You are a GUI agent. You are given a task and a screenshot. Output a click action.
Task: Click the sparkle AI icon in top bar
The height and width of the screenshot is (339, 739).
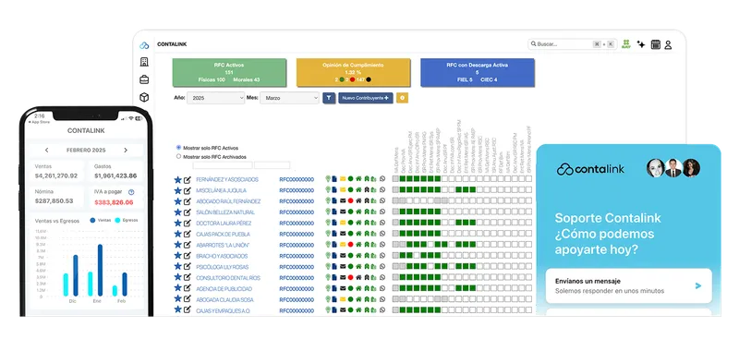[x=641, y=43]
